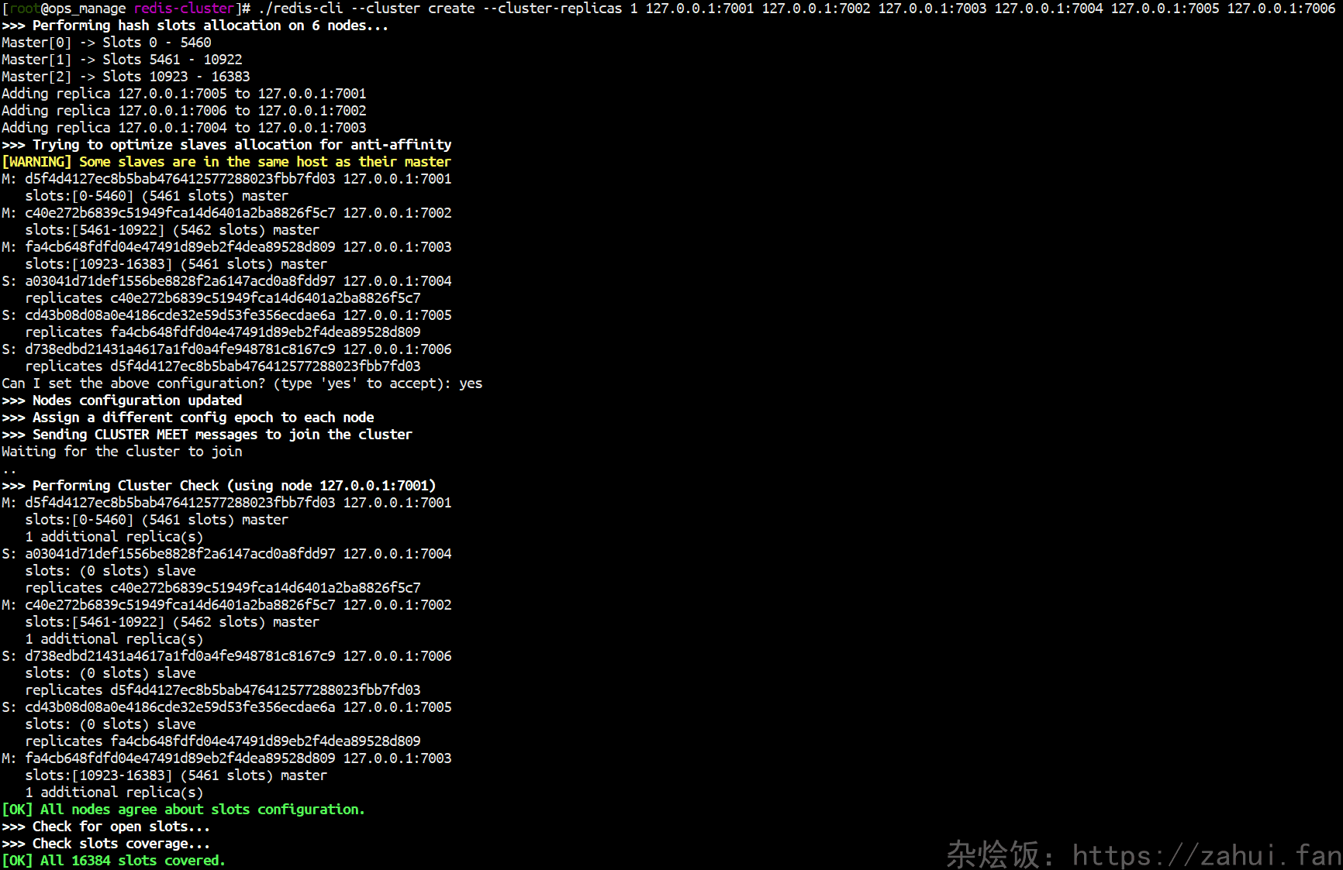Click the 'Master[0] -> Slots 0 - 5460' line
The height and width of the screenshot is (870, 1343).
pyautogui.click(x=106, y=43)
